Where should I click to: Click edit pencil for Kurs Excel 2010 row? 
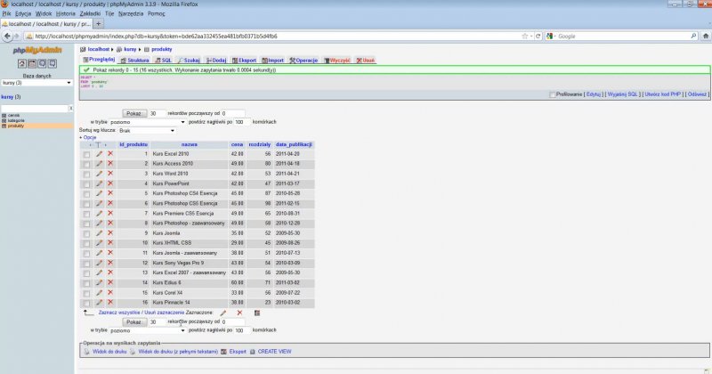click(99, 154)
